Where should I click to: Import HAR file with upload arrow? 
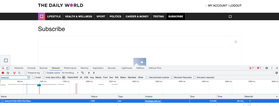pyautogui.click(x=89, y=73)
